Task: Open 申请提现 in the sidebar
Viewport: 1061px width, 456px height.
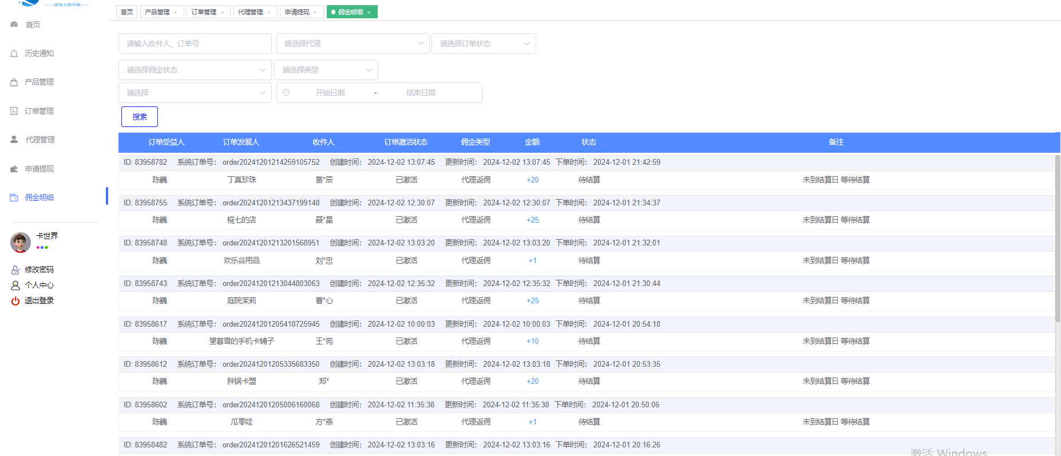Action: click(39, 169)
